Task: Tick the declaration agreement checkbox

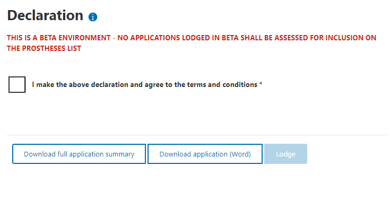Action: 17,84
